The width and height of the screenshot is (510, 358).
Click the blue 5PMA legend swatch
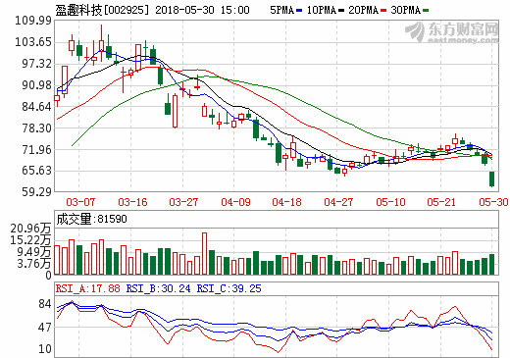(x=299, y=11)
